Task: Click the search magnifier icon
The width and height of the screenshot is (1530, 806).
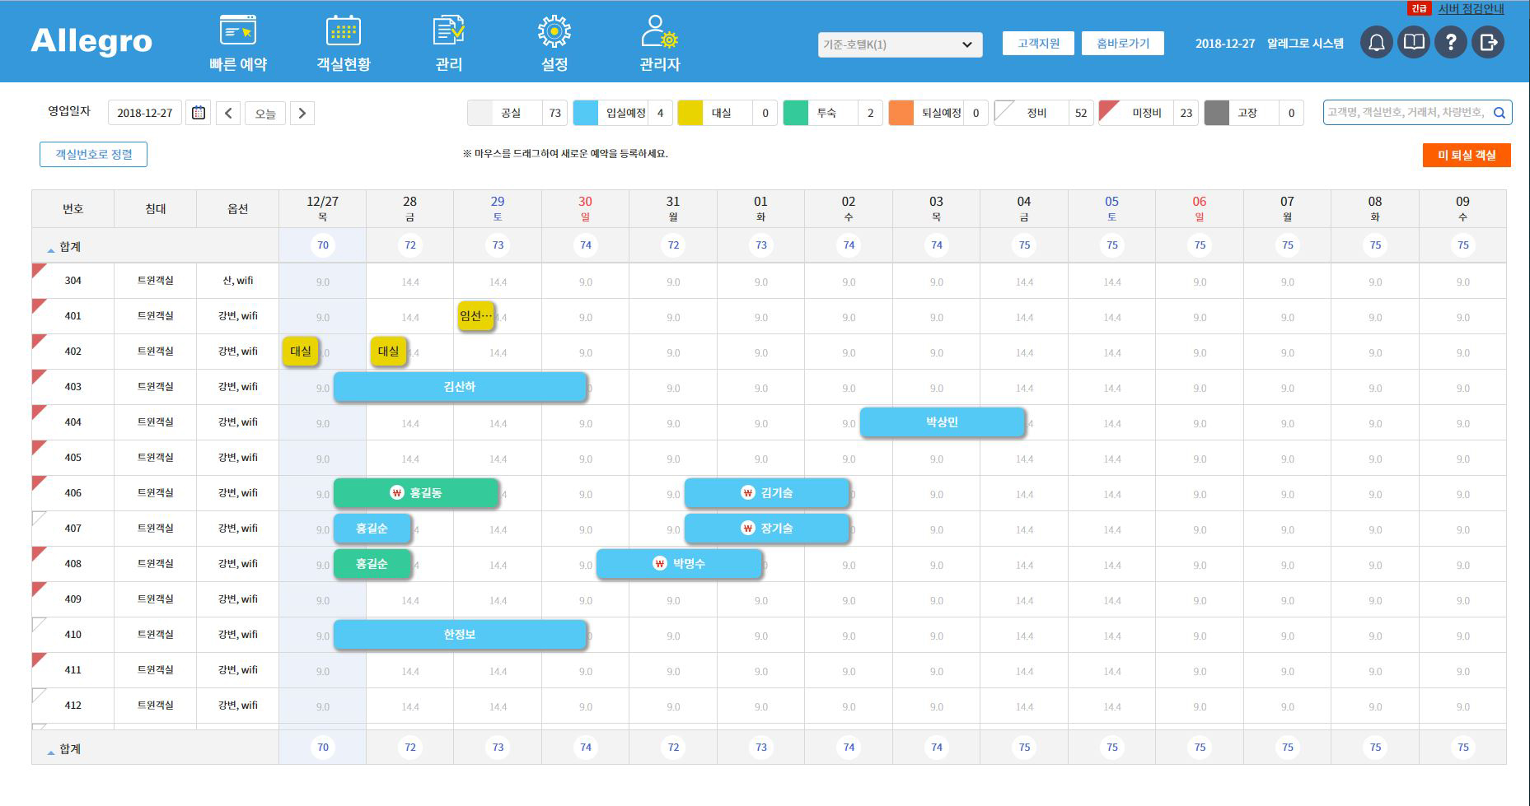Action: (x=1500, y=113)
